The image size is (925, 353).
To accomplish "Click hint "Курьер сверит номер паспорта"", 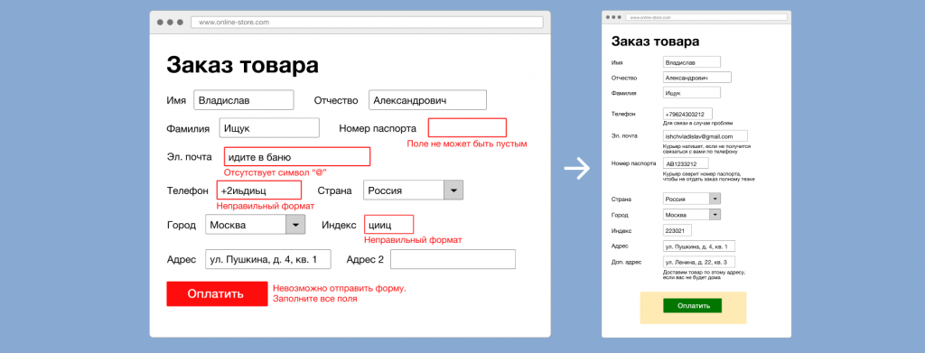I will [x=700, y=173].
